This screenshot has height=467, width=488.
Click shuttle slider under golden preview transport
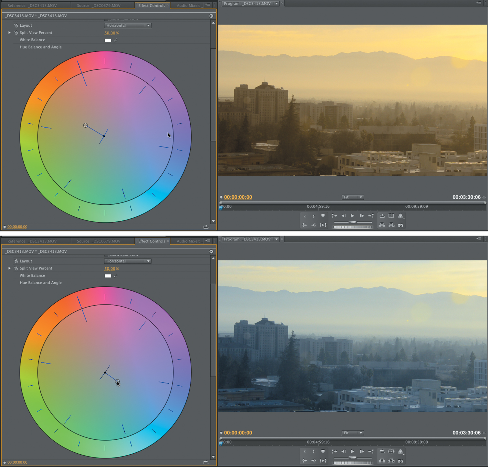(x=353, y=222)
